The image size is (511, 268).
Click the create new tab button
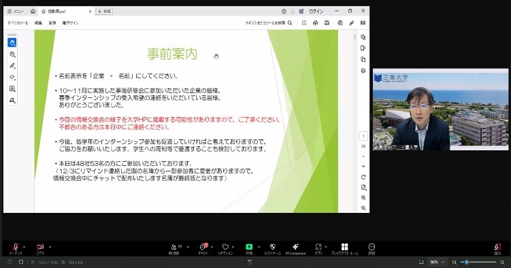point(104,12)
